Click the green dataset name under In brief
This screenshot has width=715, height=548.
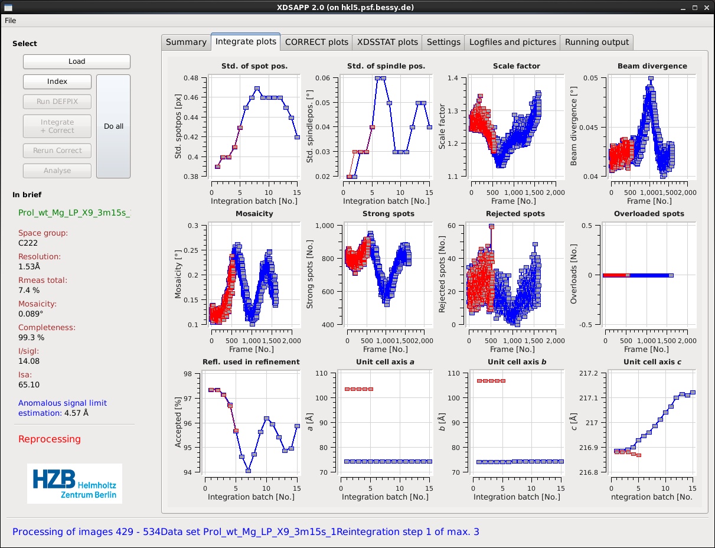click(74, 213)
